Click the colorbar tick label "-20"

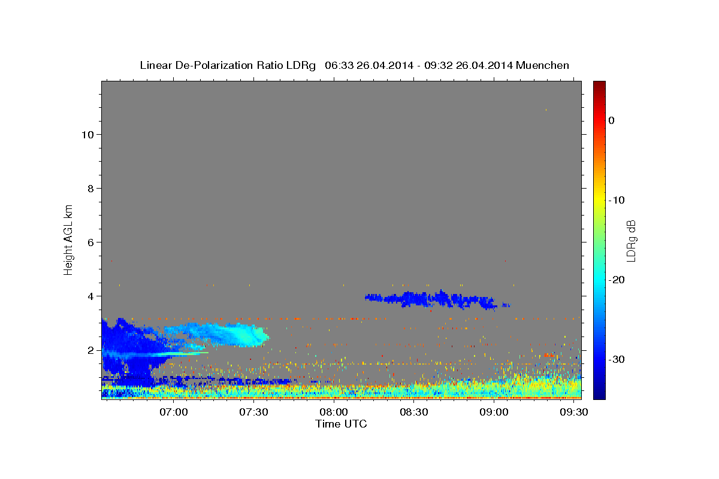point(617,280)
